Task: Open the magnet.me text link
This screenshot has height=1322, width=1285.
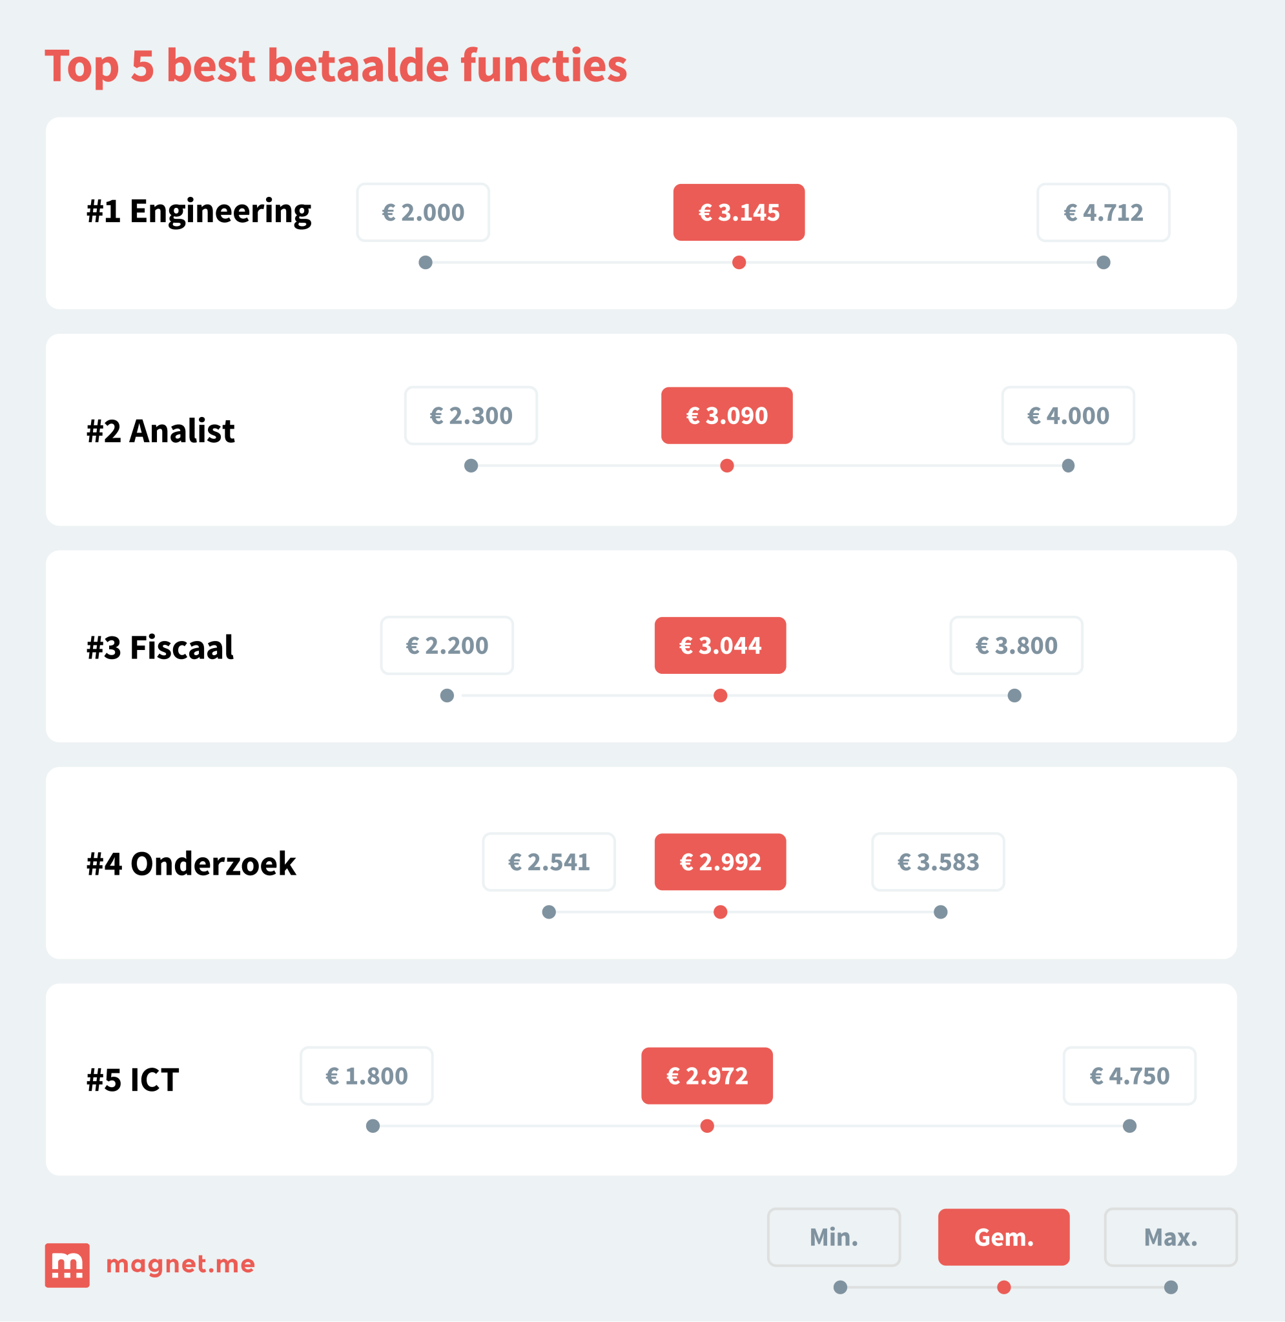Action: [x=181, y=1264]
